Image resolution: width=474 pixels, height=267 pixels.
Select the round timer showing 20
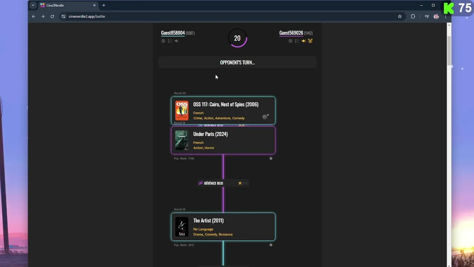(x=237, y=38)
